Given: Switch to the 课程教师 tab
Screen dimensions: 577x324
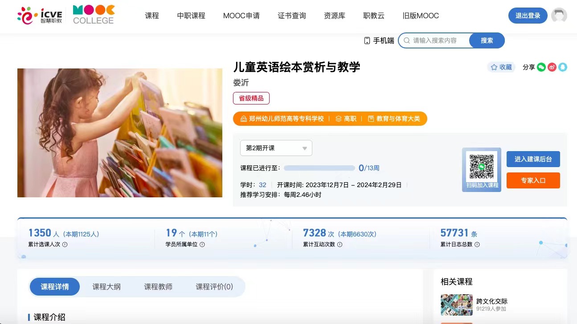Looking at the screenshot, I should (x=158, y=287).
